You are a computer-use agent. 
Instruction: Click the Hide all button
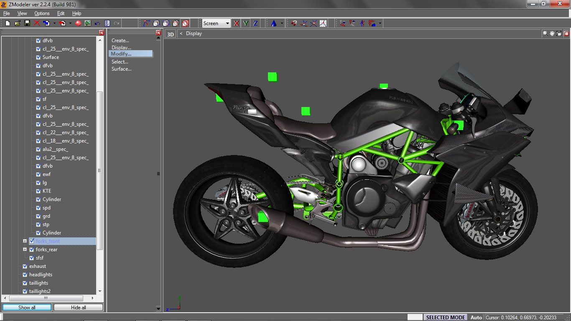point(78,307)
